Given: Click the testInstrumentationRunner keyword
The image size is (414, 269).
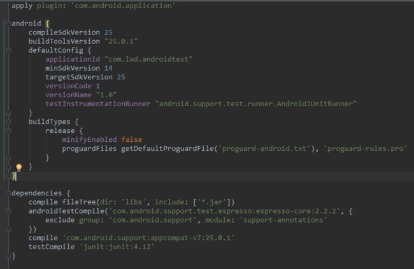Looking at the screenshot, I should 98,104.
